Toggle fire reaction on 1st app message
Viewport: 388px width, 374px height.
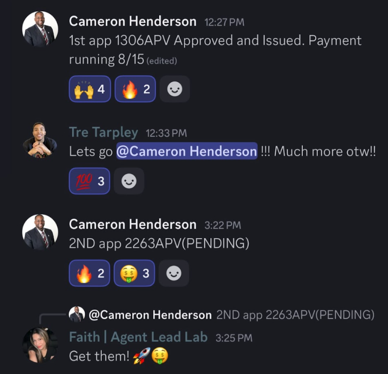tap(135, 89)
